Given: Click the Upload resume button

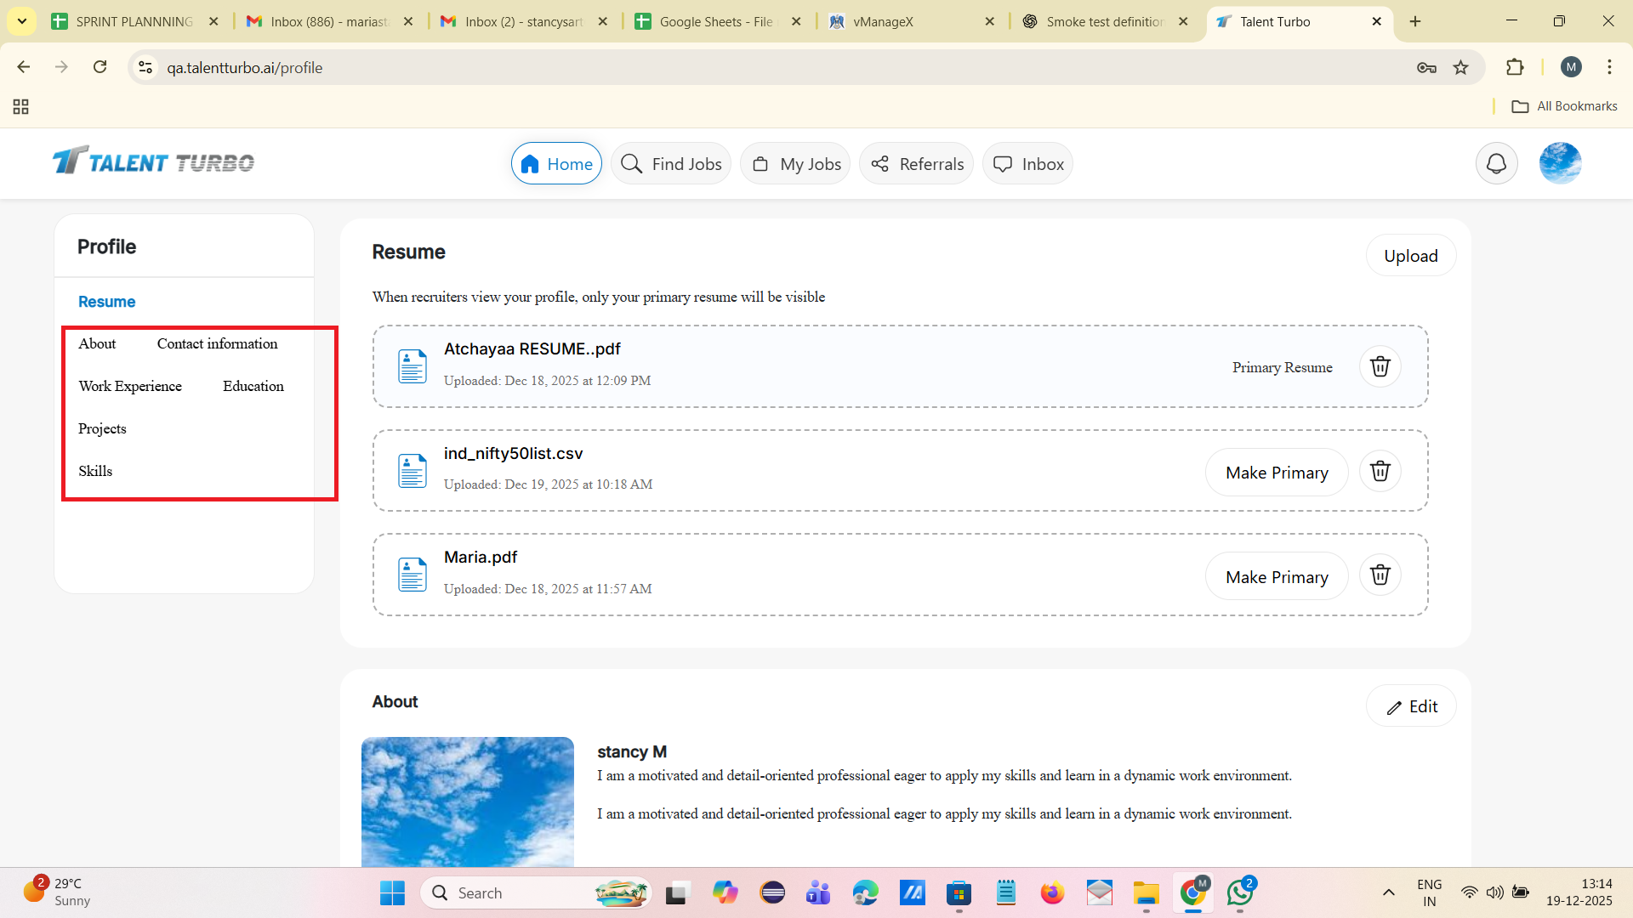Looking at the screenshot, I should tap(1410, 255).
